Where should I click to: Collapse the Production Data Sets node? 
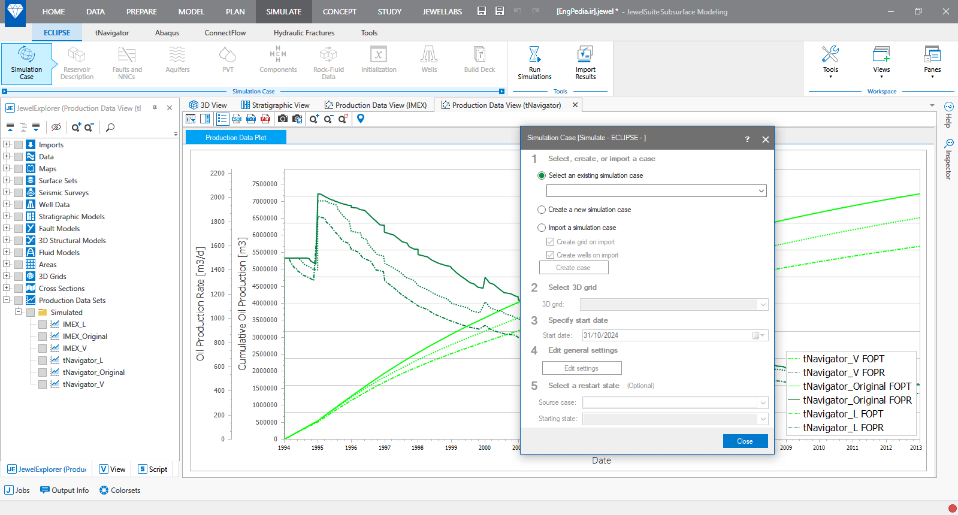click(6, 300)
